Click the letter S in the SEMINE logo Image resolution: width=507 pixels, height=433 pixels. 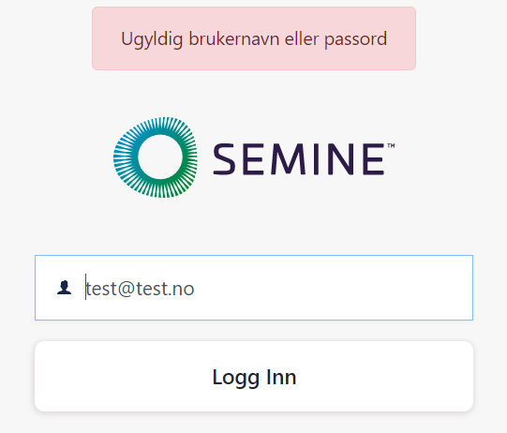click(x=224, y=159)
